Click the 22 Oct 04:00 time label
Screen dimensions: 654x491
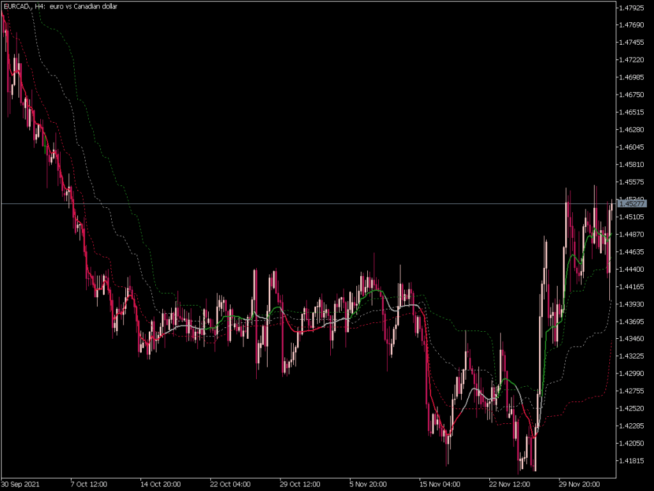click(x=230, y=484)
